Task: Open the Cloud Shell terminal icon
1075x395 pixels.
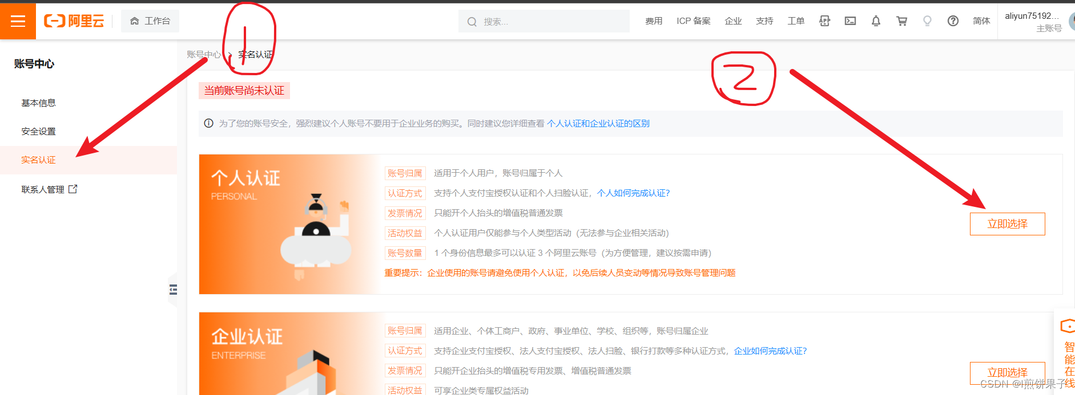Action: 850,21
